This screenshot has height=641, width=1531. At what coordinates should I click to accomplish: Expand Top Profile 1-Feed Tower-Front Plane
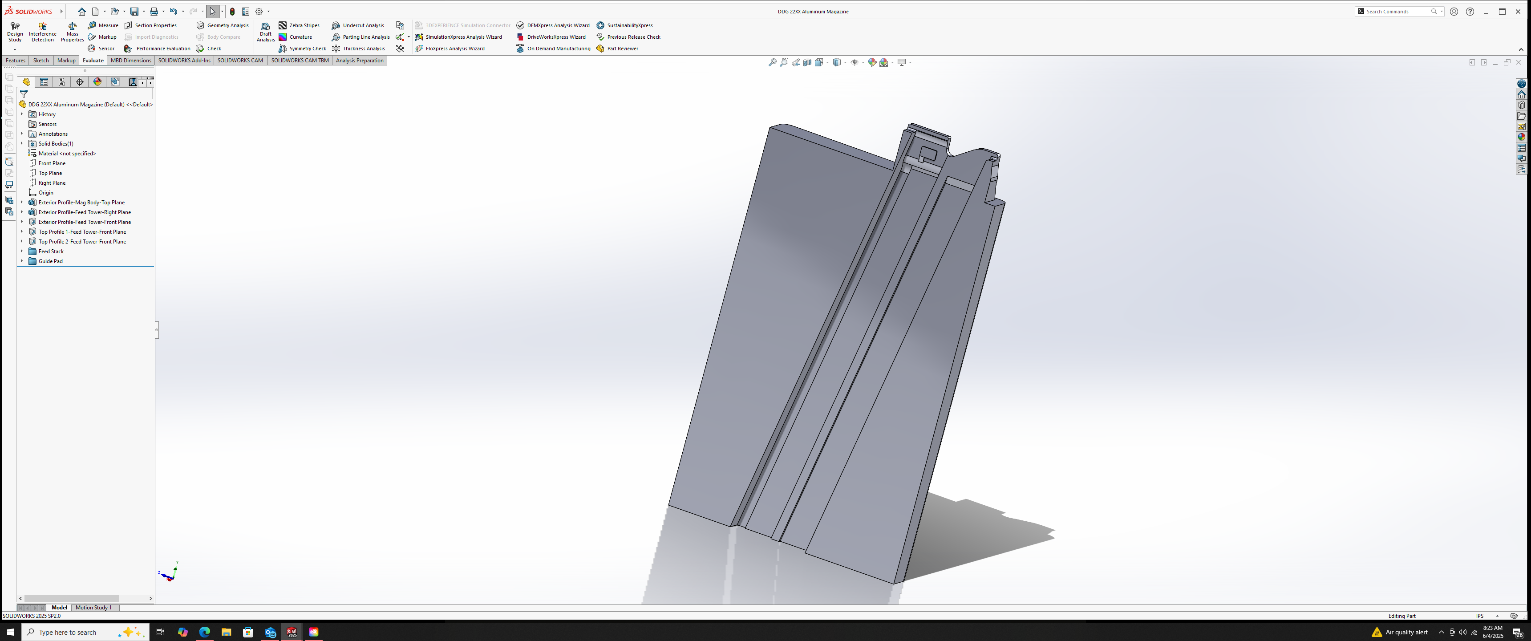click(x=22, y=232)
